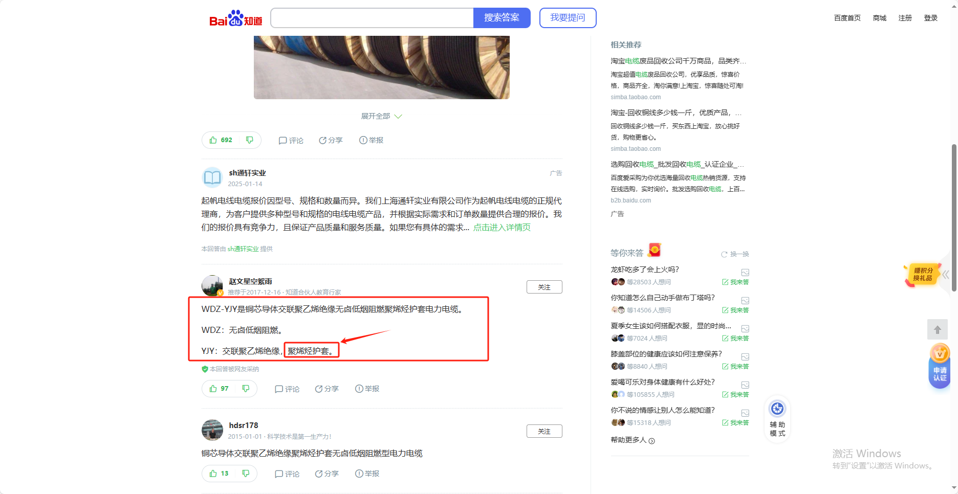Open sh通轩实业 provider link below the ad
The width and height of the screenshot is (958, 494).
click(x=243, y=249)
